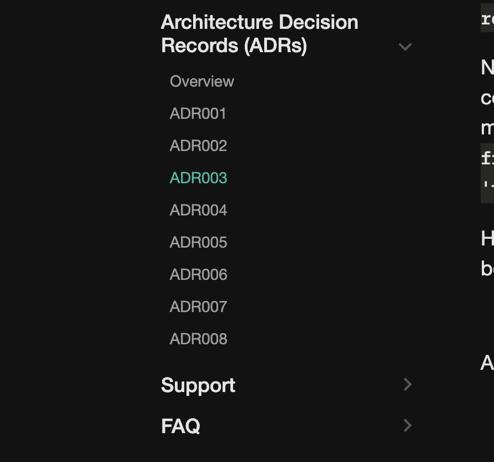Navigate to ADR004
Viewport: 494px width, 462px height.
(198, 210)
